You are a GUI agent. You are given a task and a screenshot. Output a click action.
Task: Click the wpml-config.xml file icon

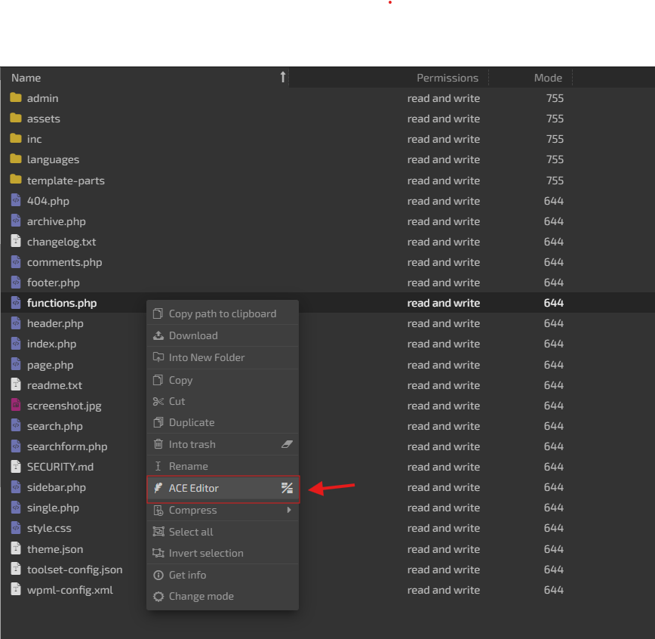tap(16, 590)
